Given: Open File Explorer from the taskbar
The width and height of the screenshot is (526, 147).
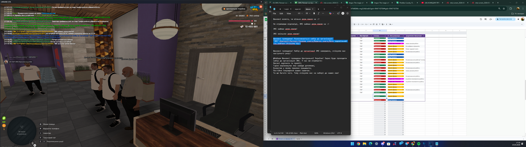Looking at the screenshot, I should 365,144.
